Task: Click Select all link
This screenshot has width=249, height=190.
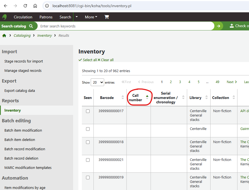Action: coord(88,60)
